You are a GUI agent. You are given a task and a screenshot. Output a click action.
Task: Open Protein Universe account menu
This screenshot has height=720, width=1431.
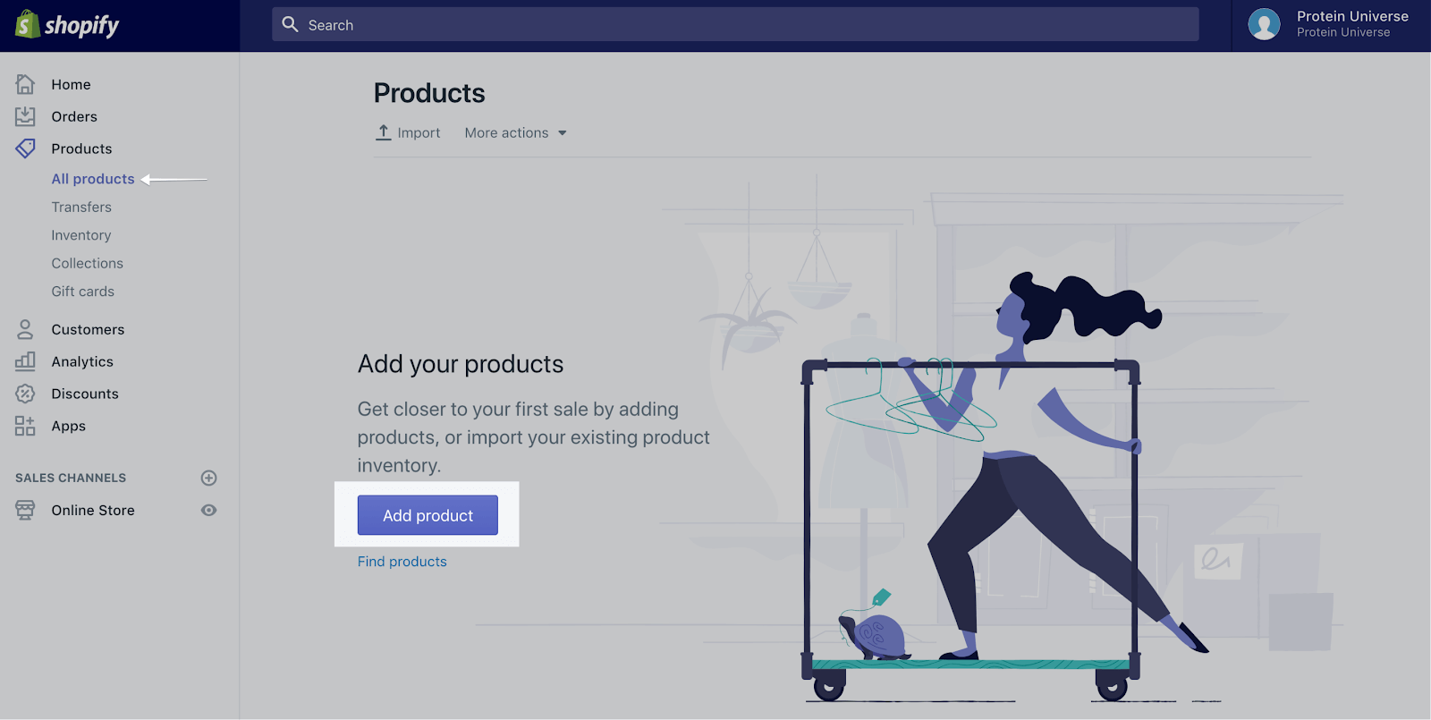(x=1351, y=24)
